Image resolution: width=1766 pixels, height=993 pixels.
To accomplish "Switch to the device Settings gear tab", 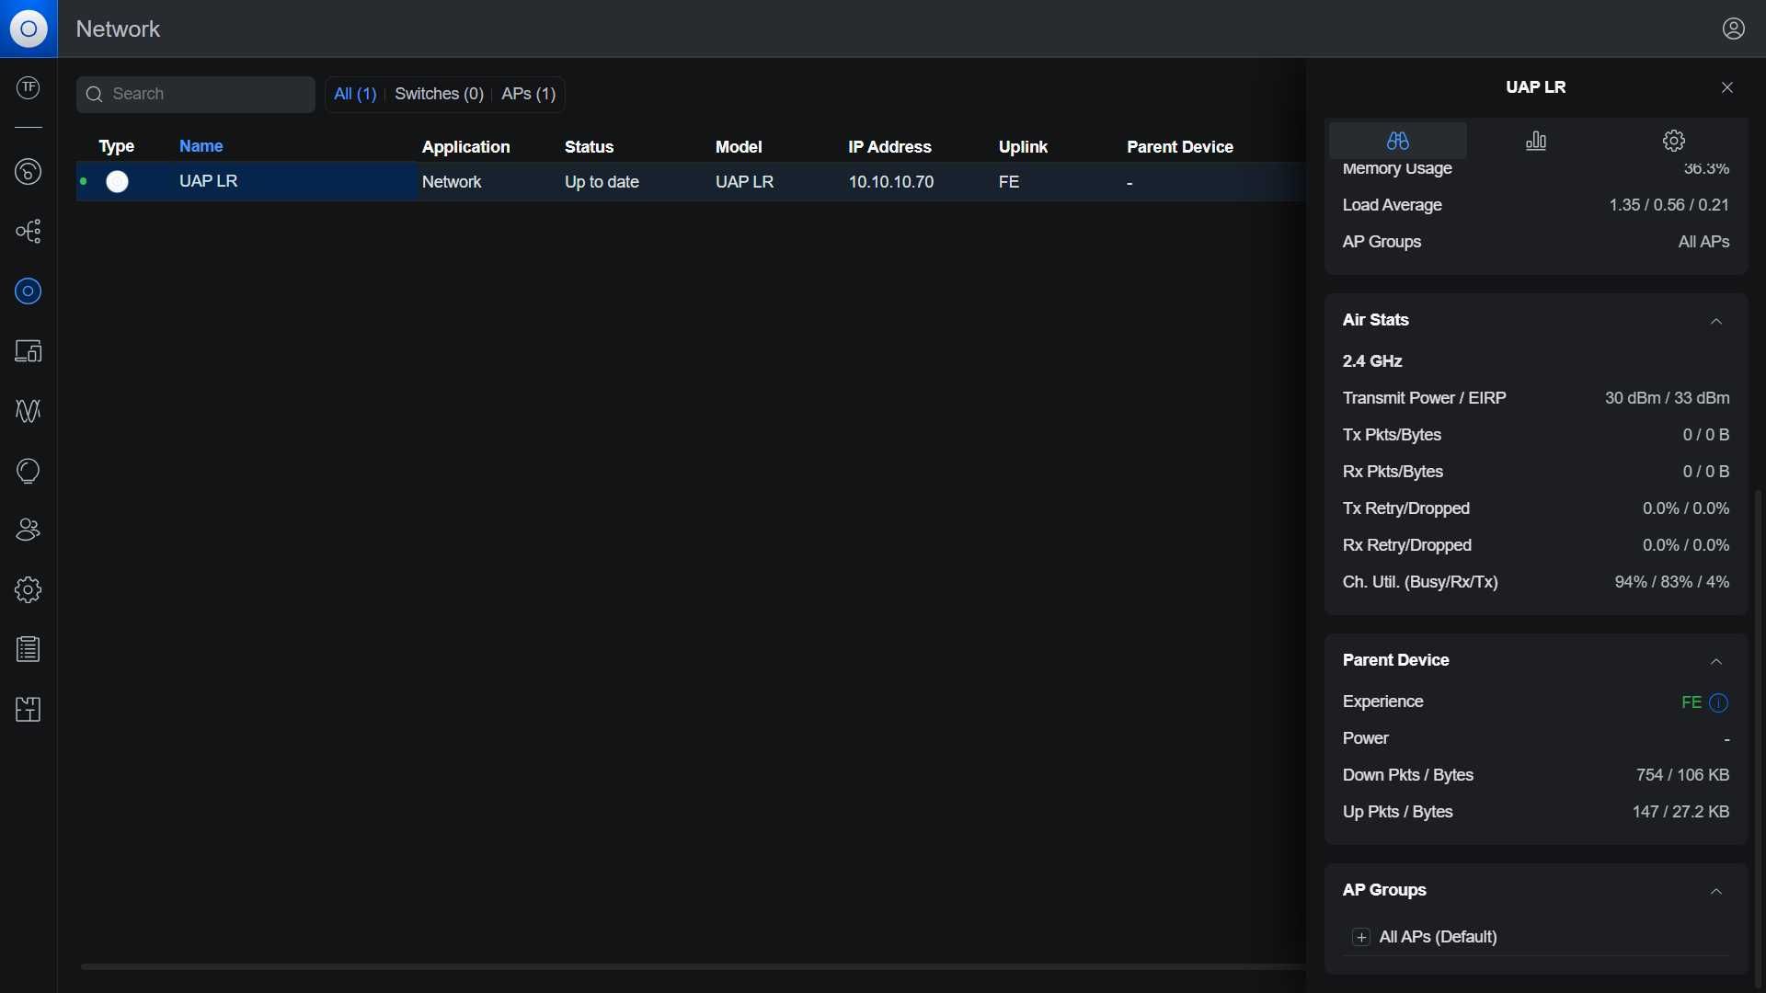I will coord(1674,141).
